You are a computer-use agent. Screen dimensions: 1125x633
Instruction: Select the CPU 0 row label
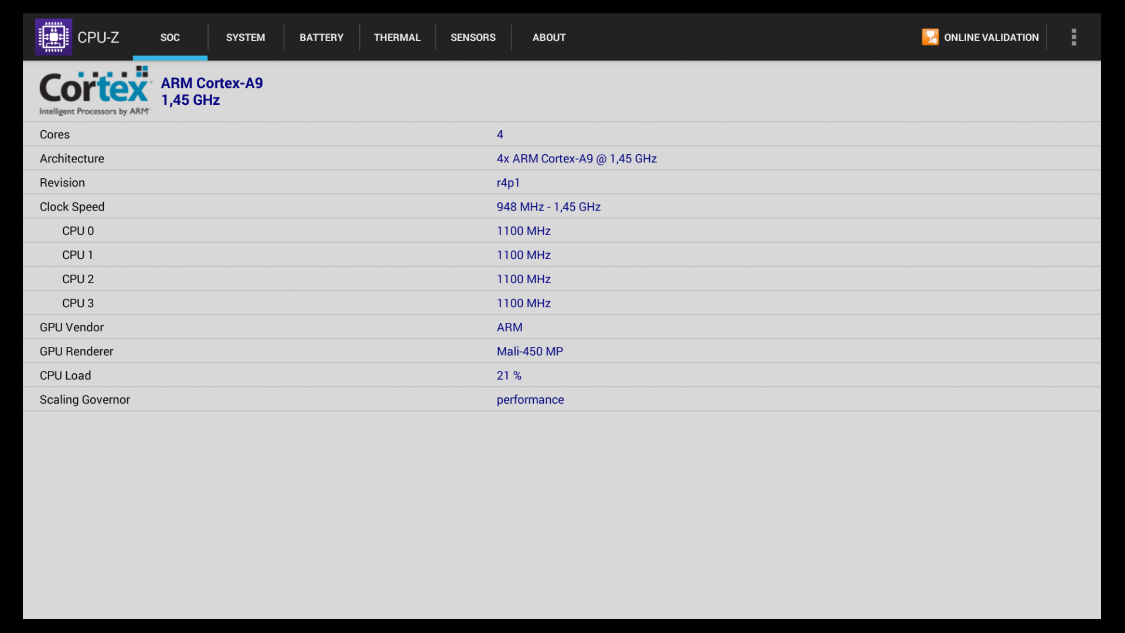[78, 231]
